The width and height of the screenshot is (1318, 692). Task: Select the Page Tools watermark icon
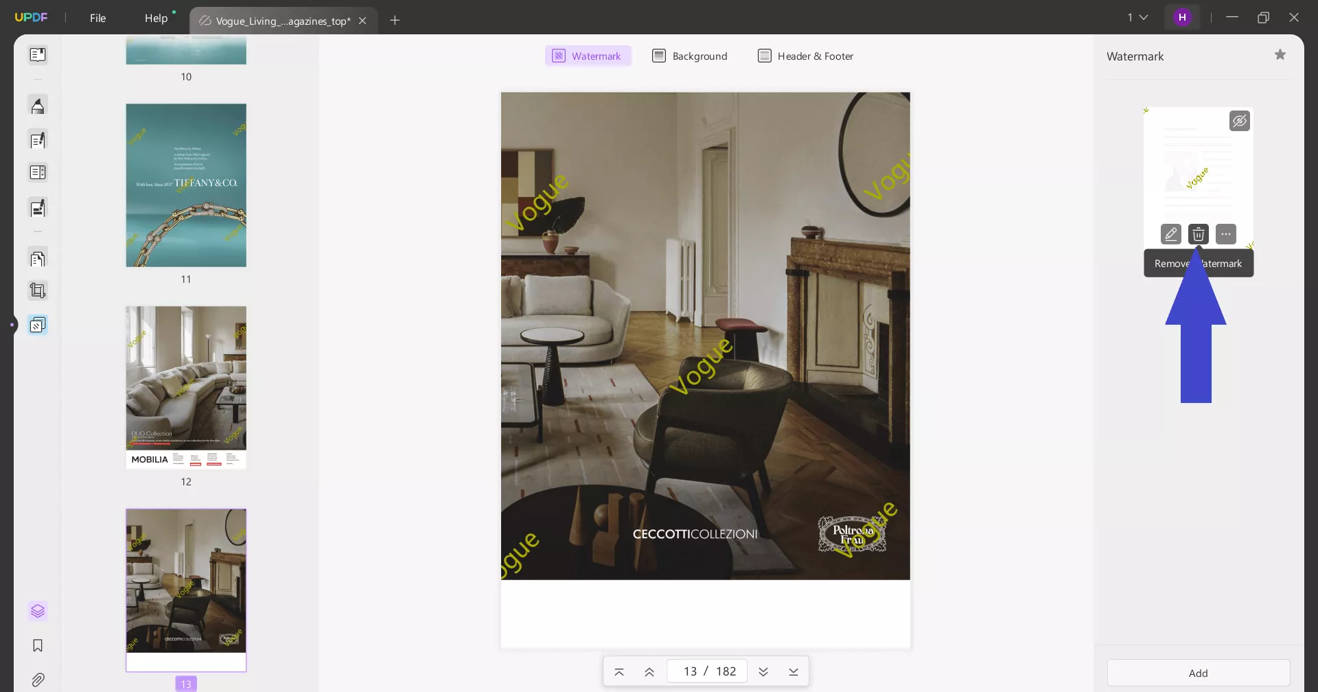click(38, 324)
